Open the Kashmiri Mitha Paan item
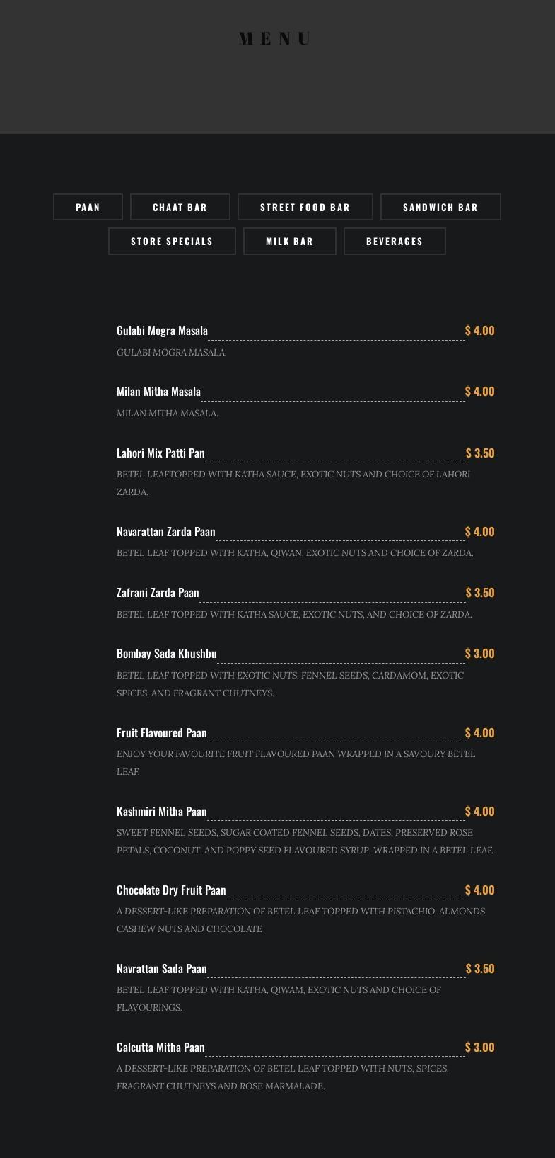 (161, 812)
